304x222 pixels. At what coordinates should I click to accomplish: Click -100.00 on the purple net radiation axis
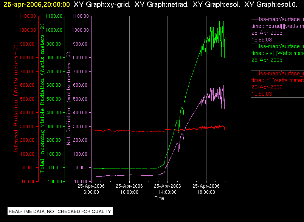tap(80, 181)
